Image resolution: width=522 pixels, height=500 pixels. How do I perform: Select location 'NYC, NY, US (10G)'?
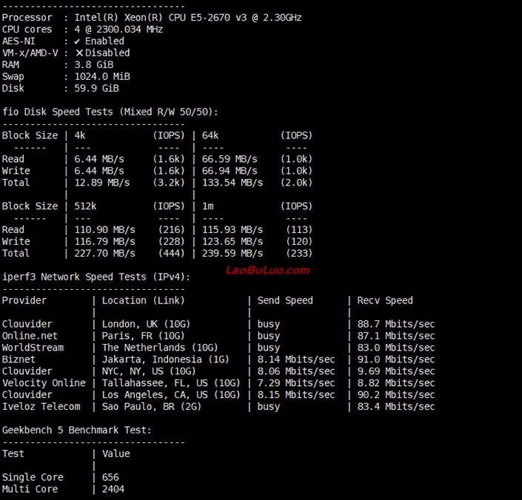[149, 372]
